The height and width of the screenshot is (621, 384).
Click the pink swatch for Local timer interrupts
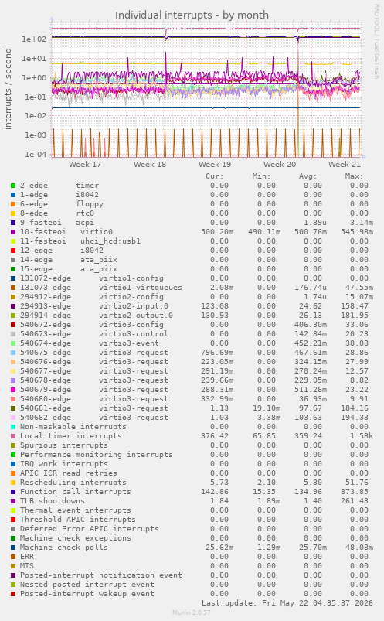[x=13, y=436]
